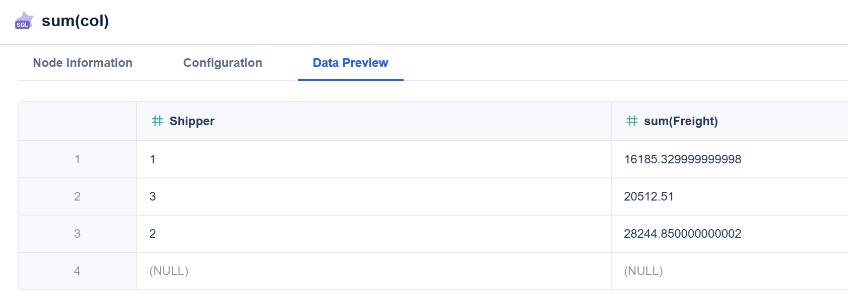
Task: Select row number 2
Action: [77, 197]
